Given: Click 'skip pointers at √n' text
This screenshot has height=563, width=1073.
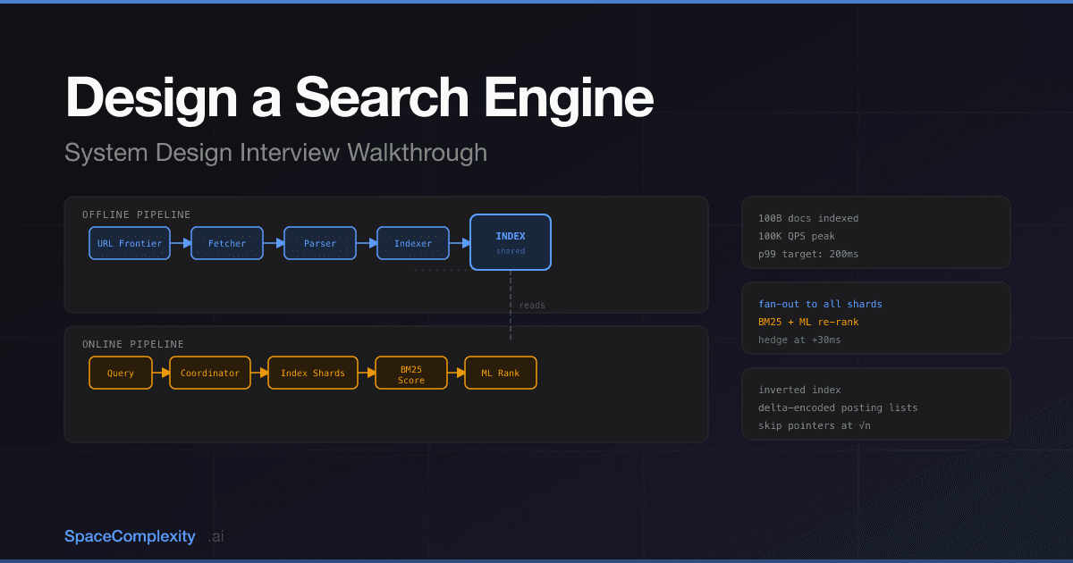Looking at the screenshot, I should click(x=815, y=425).
